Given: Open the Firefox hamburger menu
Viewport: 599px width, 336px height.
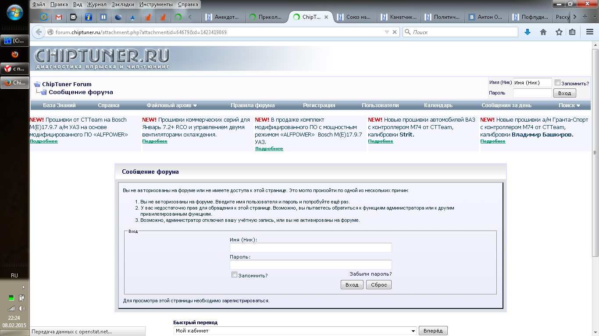Looking at the screenshot, I should (590, 32).
